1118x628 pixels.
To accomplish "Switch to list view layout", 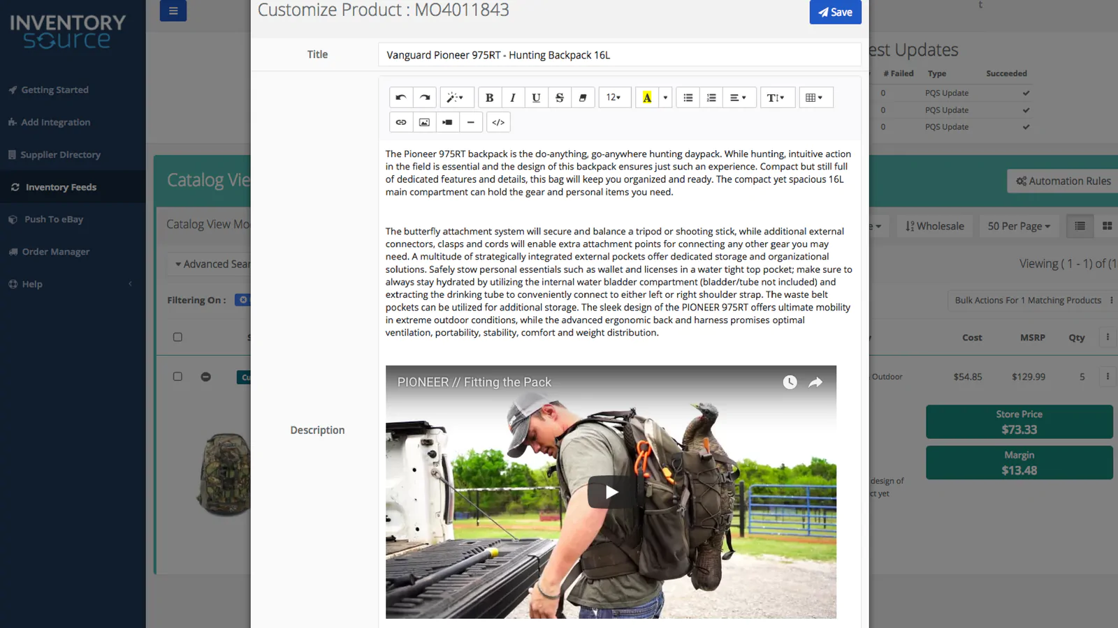I will 1080,226.
